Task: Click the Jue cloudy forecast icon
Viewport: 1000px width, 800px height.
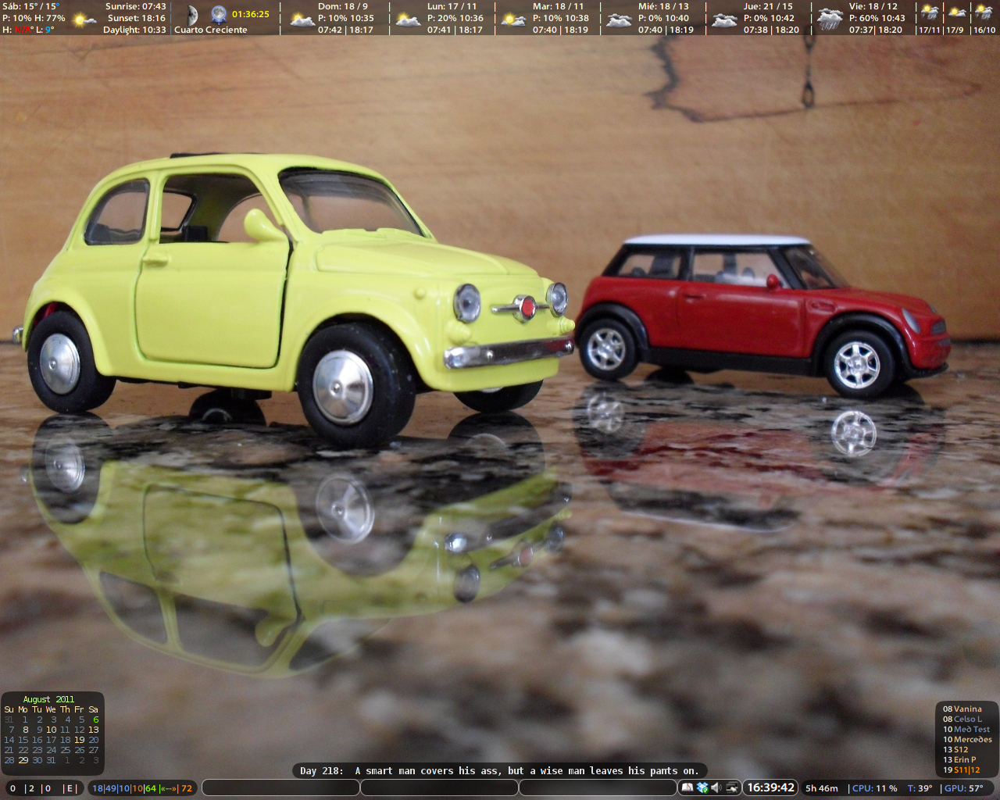Action: 724,20
